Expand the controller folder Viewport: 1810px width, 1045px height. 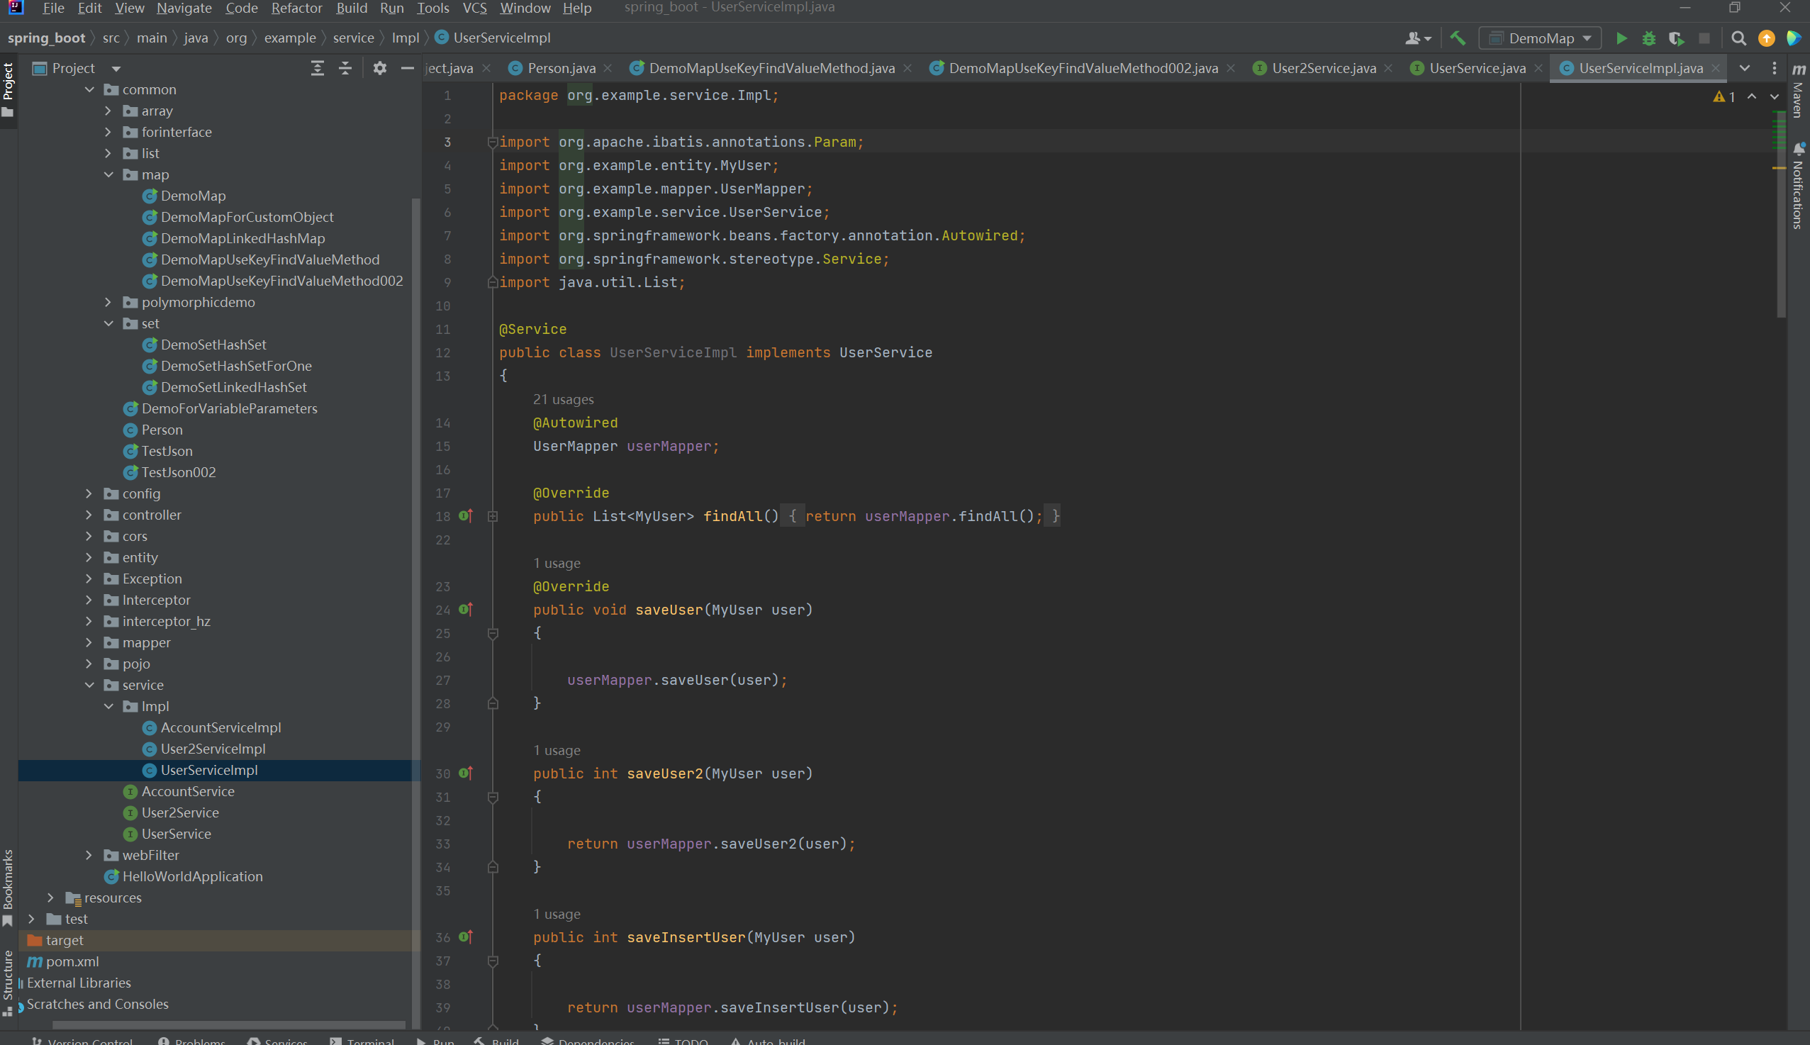coord(89,515)
